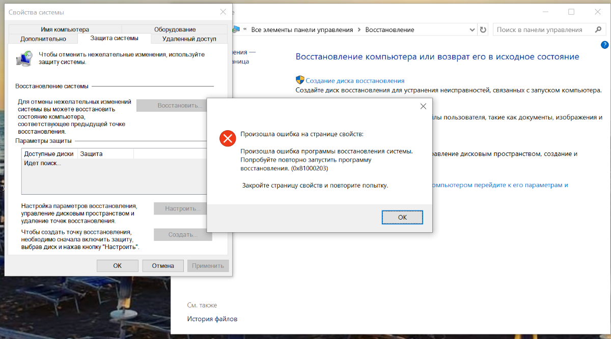
Task: Click Все элементы панели управления breadcrumb
Action: [302, 30]
